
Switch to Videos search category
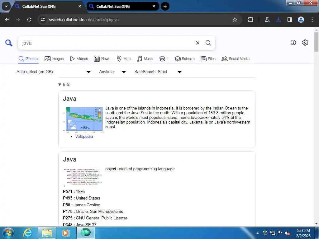coord(79,59)
